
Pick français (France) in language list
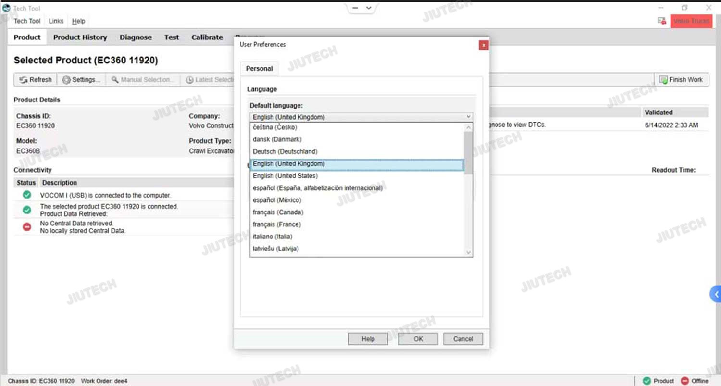276,224
